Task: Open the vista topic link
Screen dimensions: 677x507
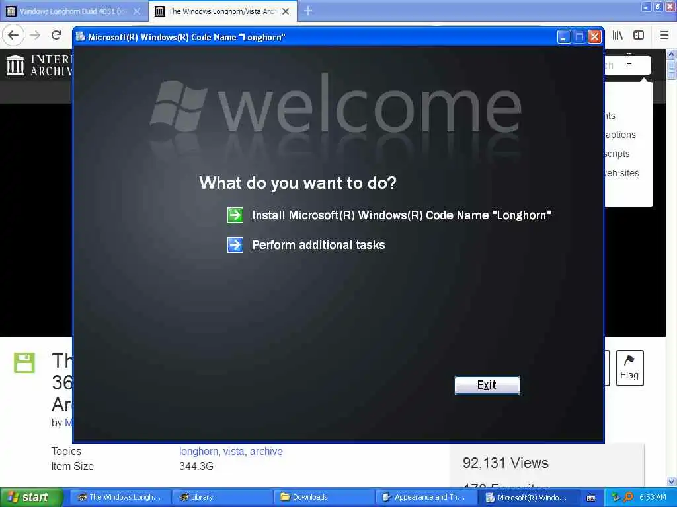Action: point(234,452)
